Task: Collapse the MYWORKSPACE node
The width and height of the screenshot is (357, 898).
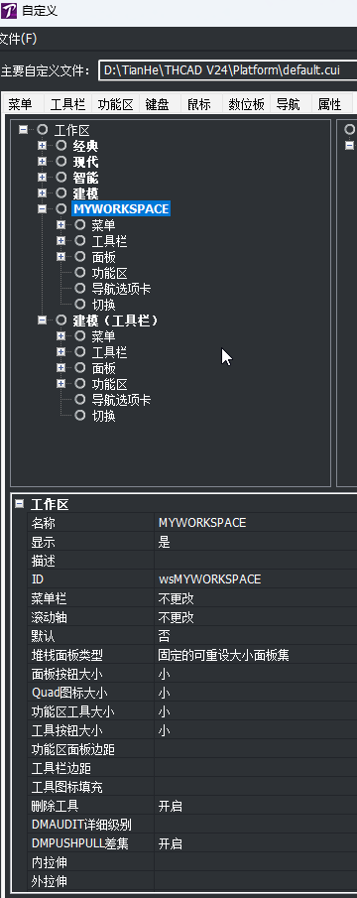Action: (x=42, y=209)
